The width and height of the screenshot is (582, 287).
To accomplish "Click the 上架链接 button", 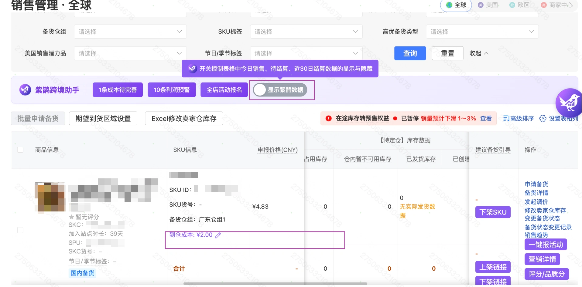I will (x=493, y=267).
